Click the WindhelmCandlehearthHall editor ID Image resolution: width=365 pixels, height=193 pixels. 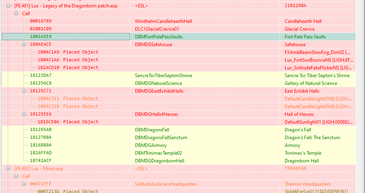click(163, 21)
